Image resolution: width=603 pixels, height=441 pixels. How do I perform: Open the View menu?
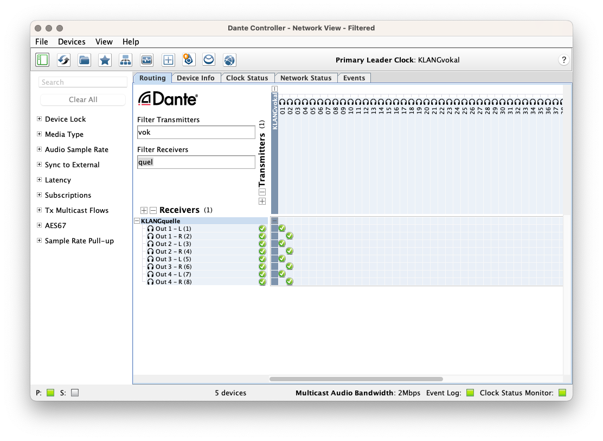point(104,42)
